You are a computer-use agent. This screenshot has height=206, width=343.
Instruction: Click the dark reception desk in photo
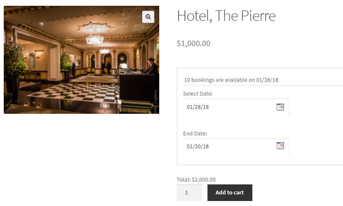tap(135, 85)
